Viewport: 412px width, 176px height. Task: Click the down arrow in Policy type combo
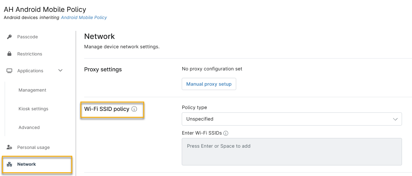point(395,119)
